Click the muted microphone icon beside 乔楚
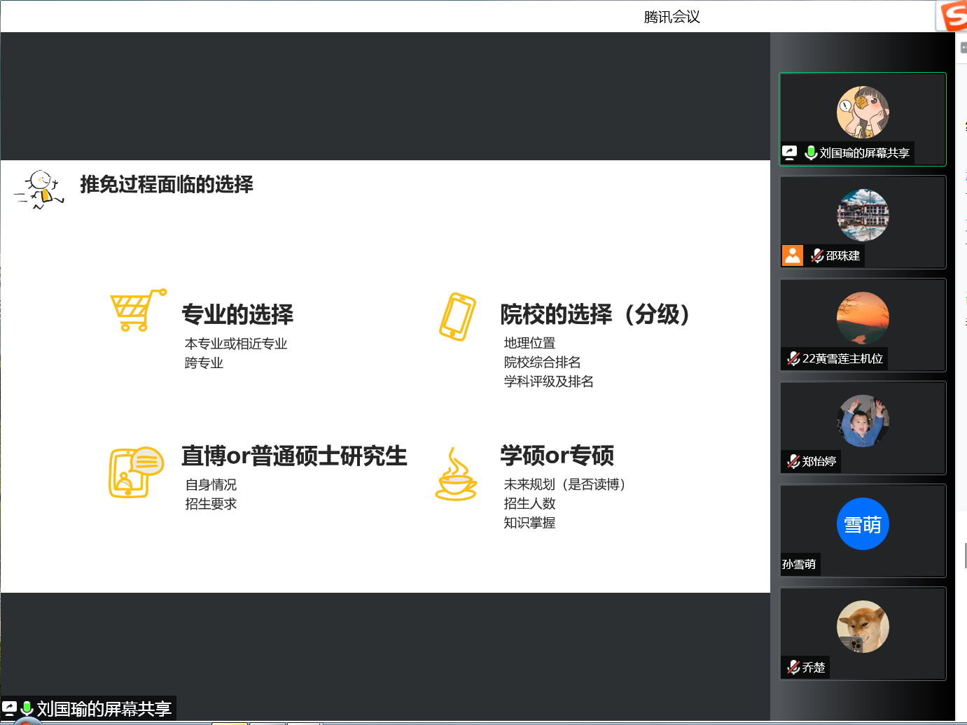 (793, 667)
